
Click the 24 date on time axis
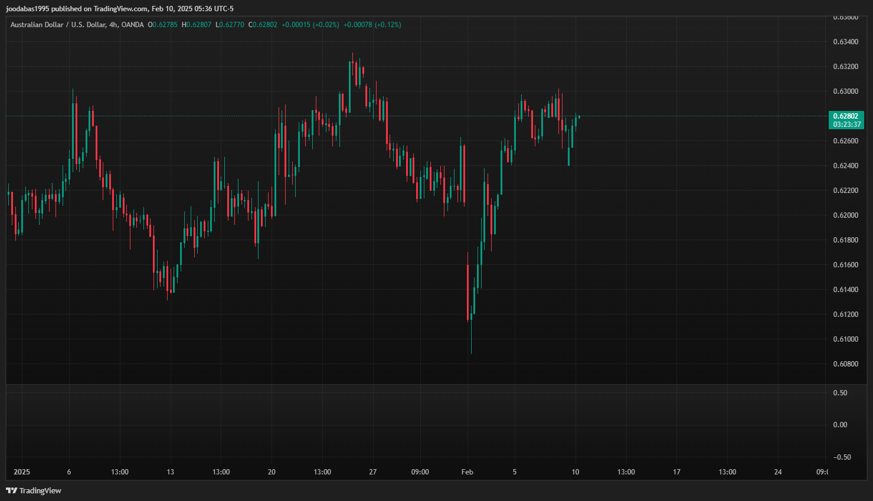pyautogui.click(x=778, y=472)
